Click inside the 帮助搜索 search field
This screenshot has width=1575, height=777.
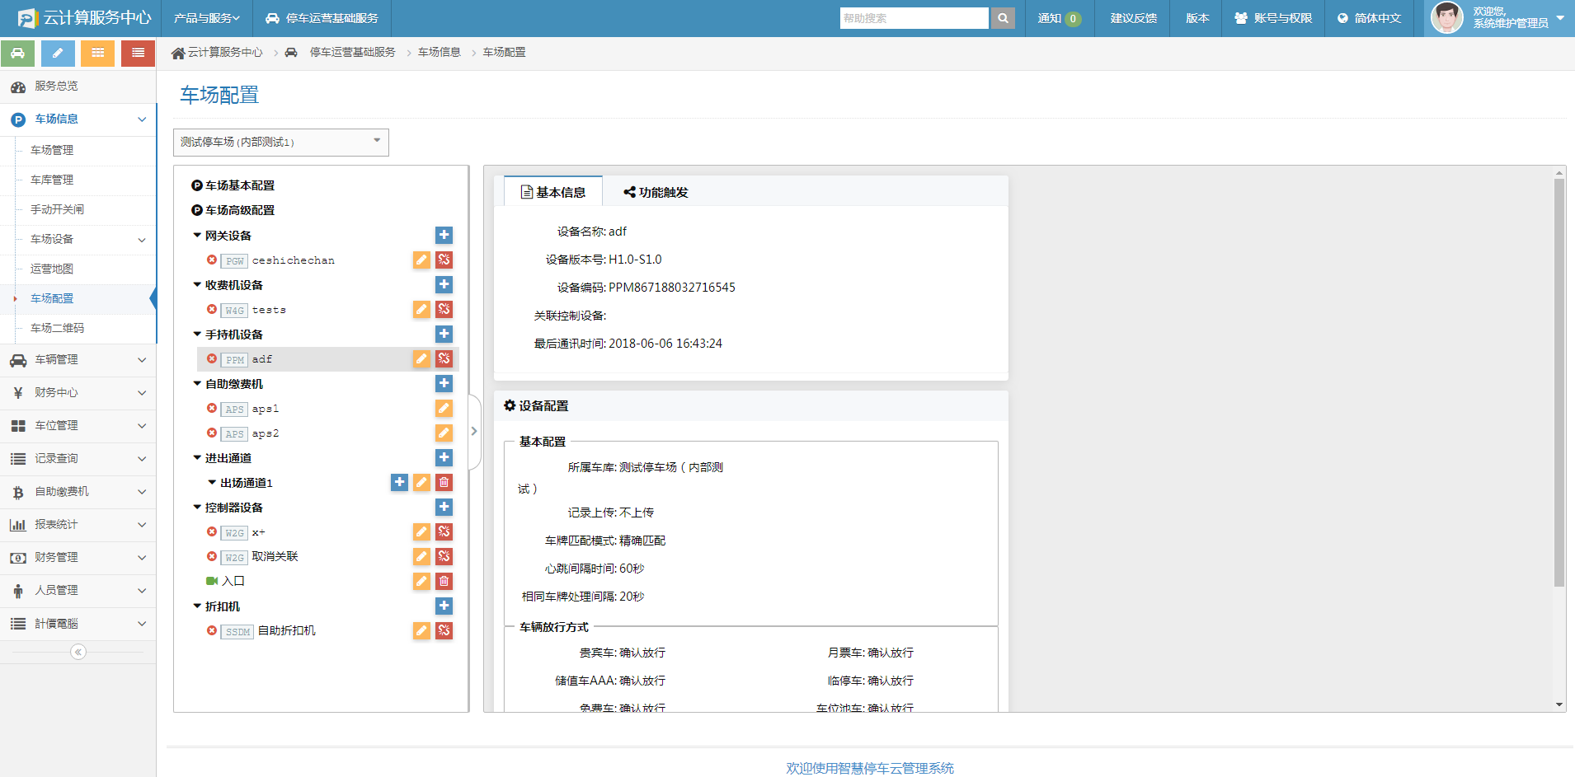[x=914, y=17]
